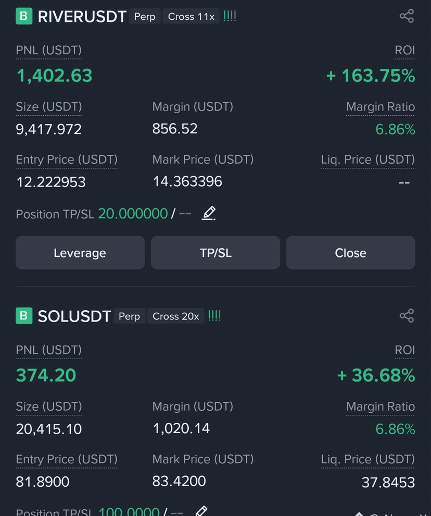Open the TP/SL button for RIVERUSDT
Viewport: 431px width, 516px height.
[215, 253]
